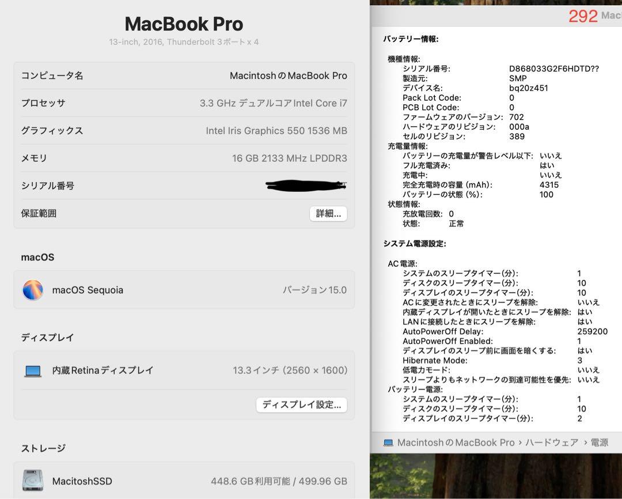Viewport: 622px width, 499px height.
Task: Click the システム電源設定: heading
Action: point(415,243)
